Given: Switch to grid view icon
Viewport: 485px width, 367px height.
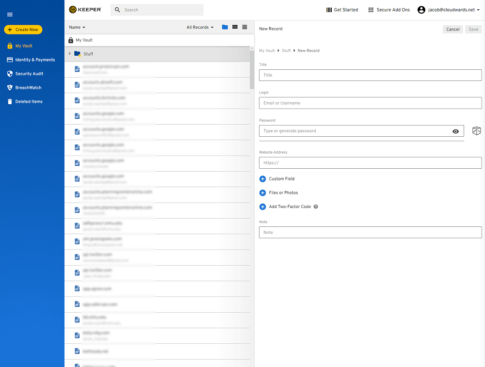Looking at the screenshot, I should click(235, 27).
